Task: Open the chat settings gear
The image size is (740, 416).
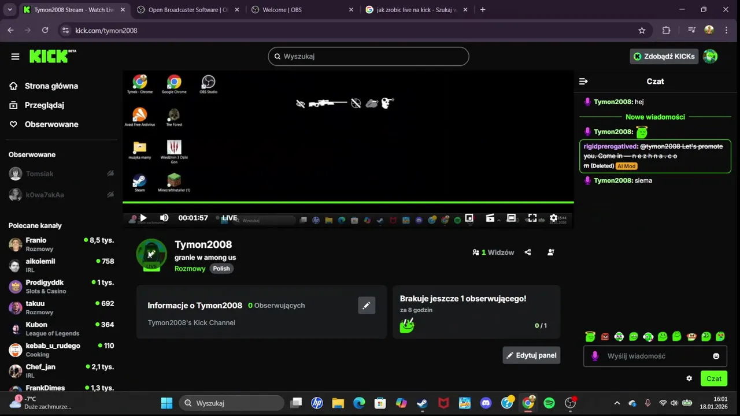Action: [689, 378]
